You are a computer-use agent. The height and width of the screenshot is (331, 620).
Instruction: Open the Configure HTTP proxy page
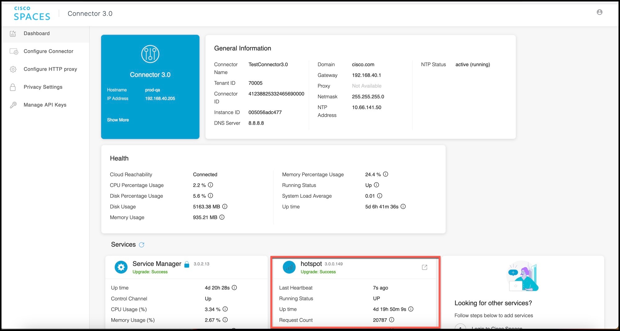pyautogui.click(x=50, y=69)
